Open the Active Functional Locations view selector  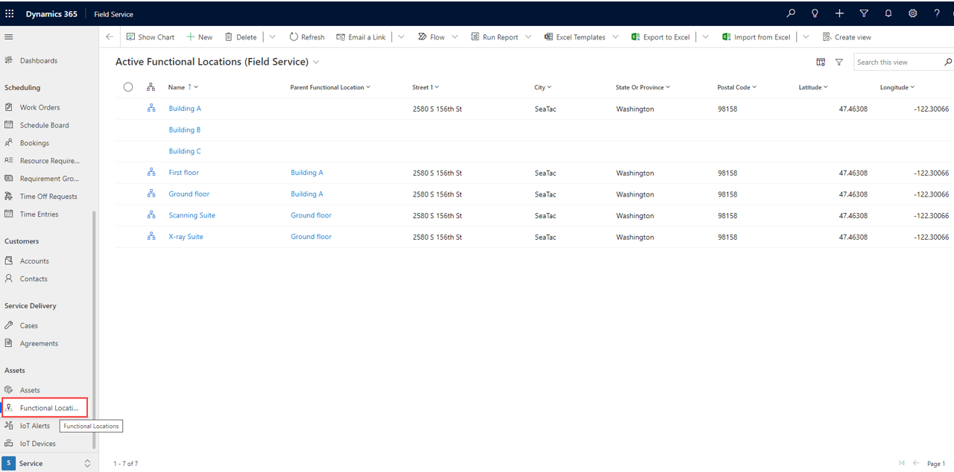point(218,62)
